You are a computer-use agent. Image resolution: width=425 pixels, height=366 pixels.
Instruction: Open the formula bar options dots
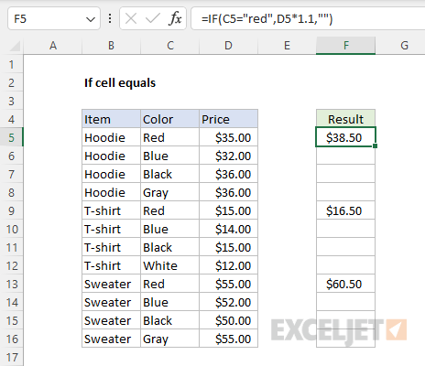tap(110, 19)
